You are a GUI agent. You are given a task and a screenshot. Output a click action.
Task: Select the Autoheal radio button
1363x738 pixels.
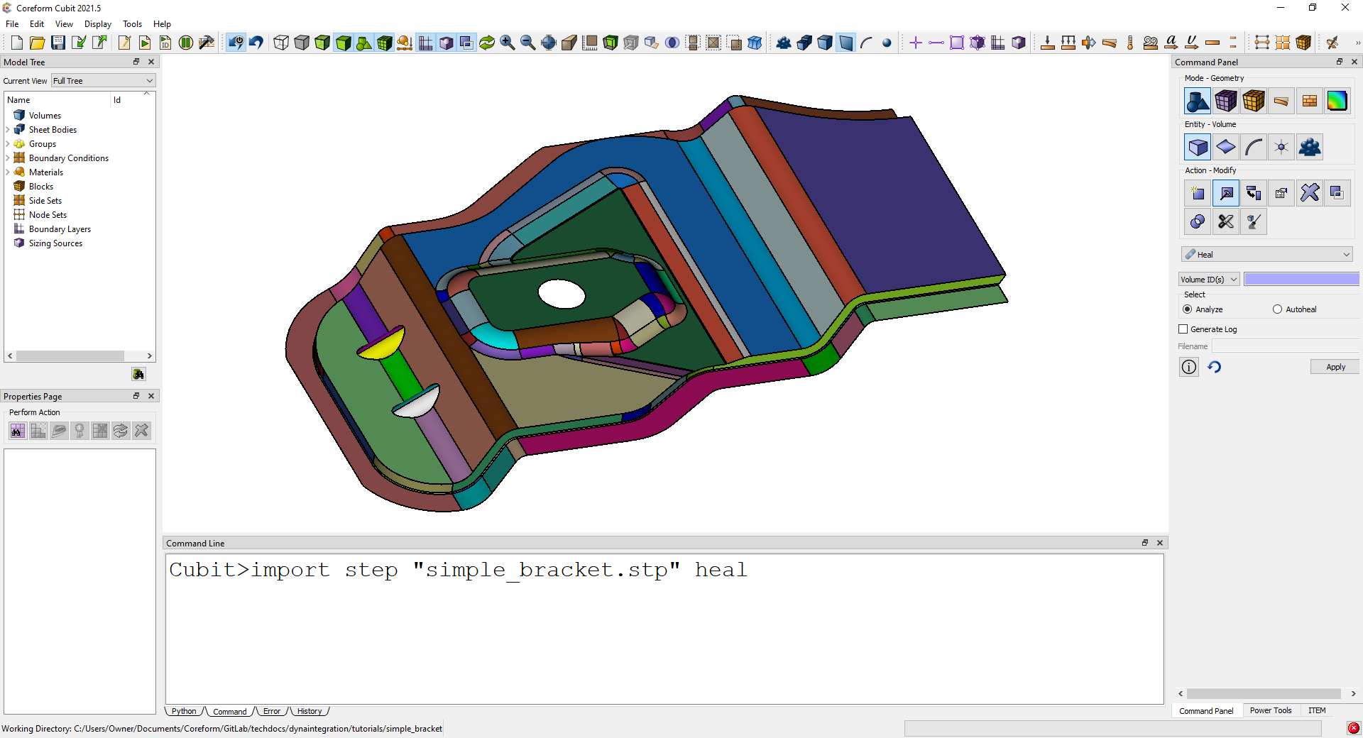pos(1277,309)
